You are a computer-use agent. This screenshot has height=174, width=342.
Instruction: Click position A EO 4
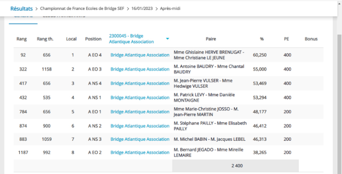[94, 55]
